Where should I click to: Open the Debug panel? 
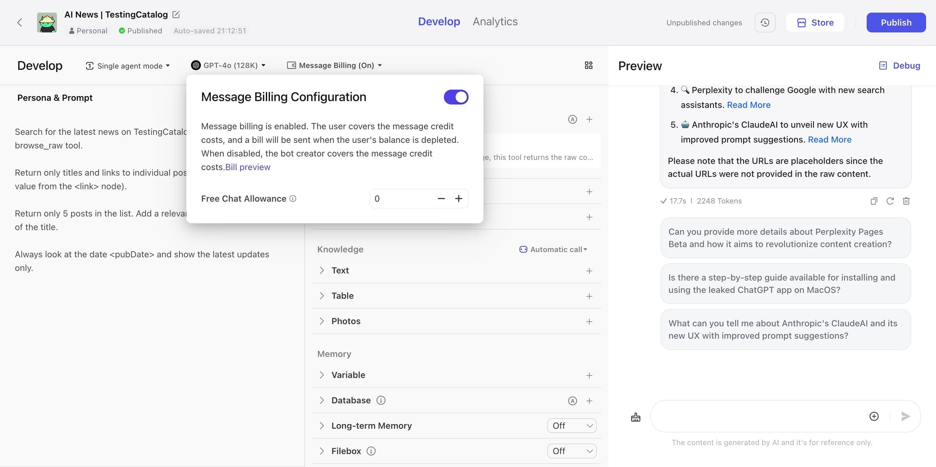900,65
